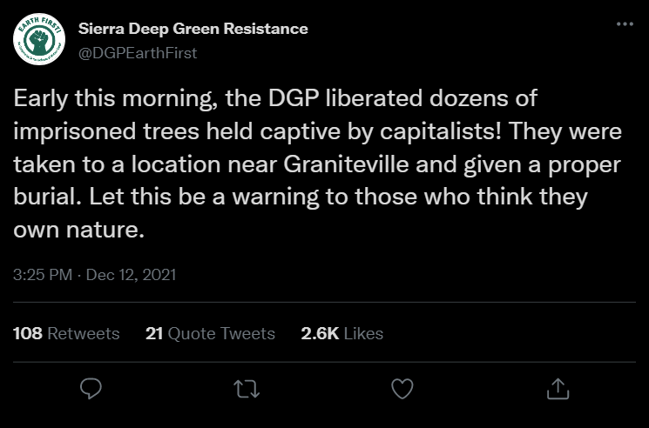Click the raised fist in the avatar logo

[39, 41]
